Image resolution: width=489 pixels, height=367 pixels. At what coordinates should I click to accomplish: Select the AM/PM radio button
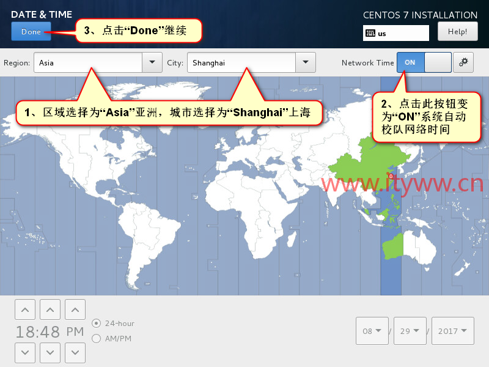[x=97, y=339]
